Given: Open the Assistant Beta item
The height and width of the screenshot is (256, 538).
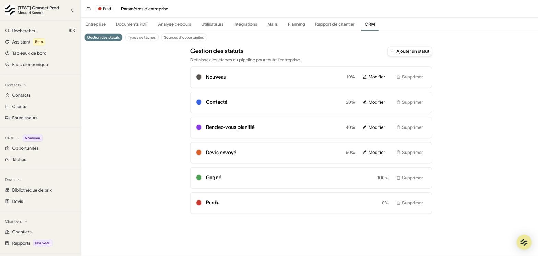Looking at the screenshot, I should point(40,42).
